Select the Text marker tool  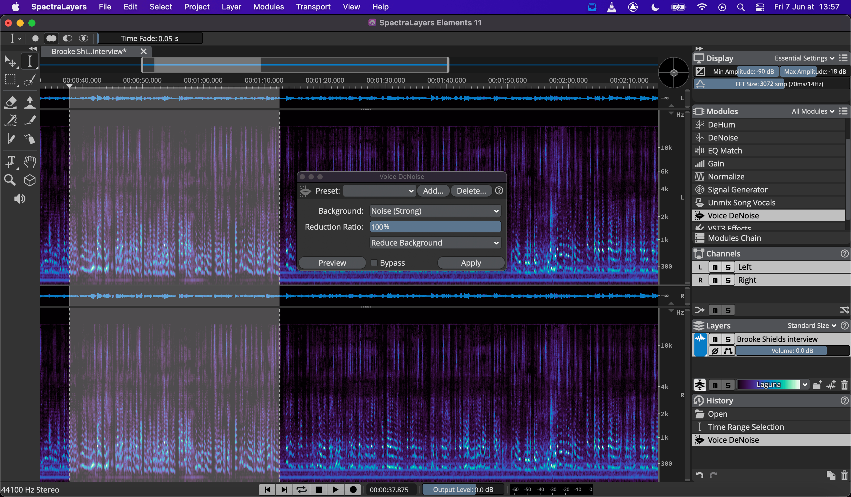11,162
